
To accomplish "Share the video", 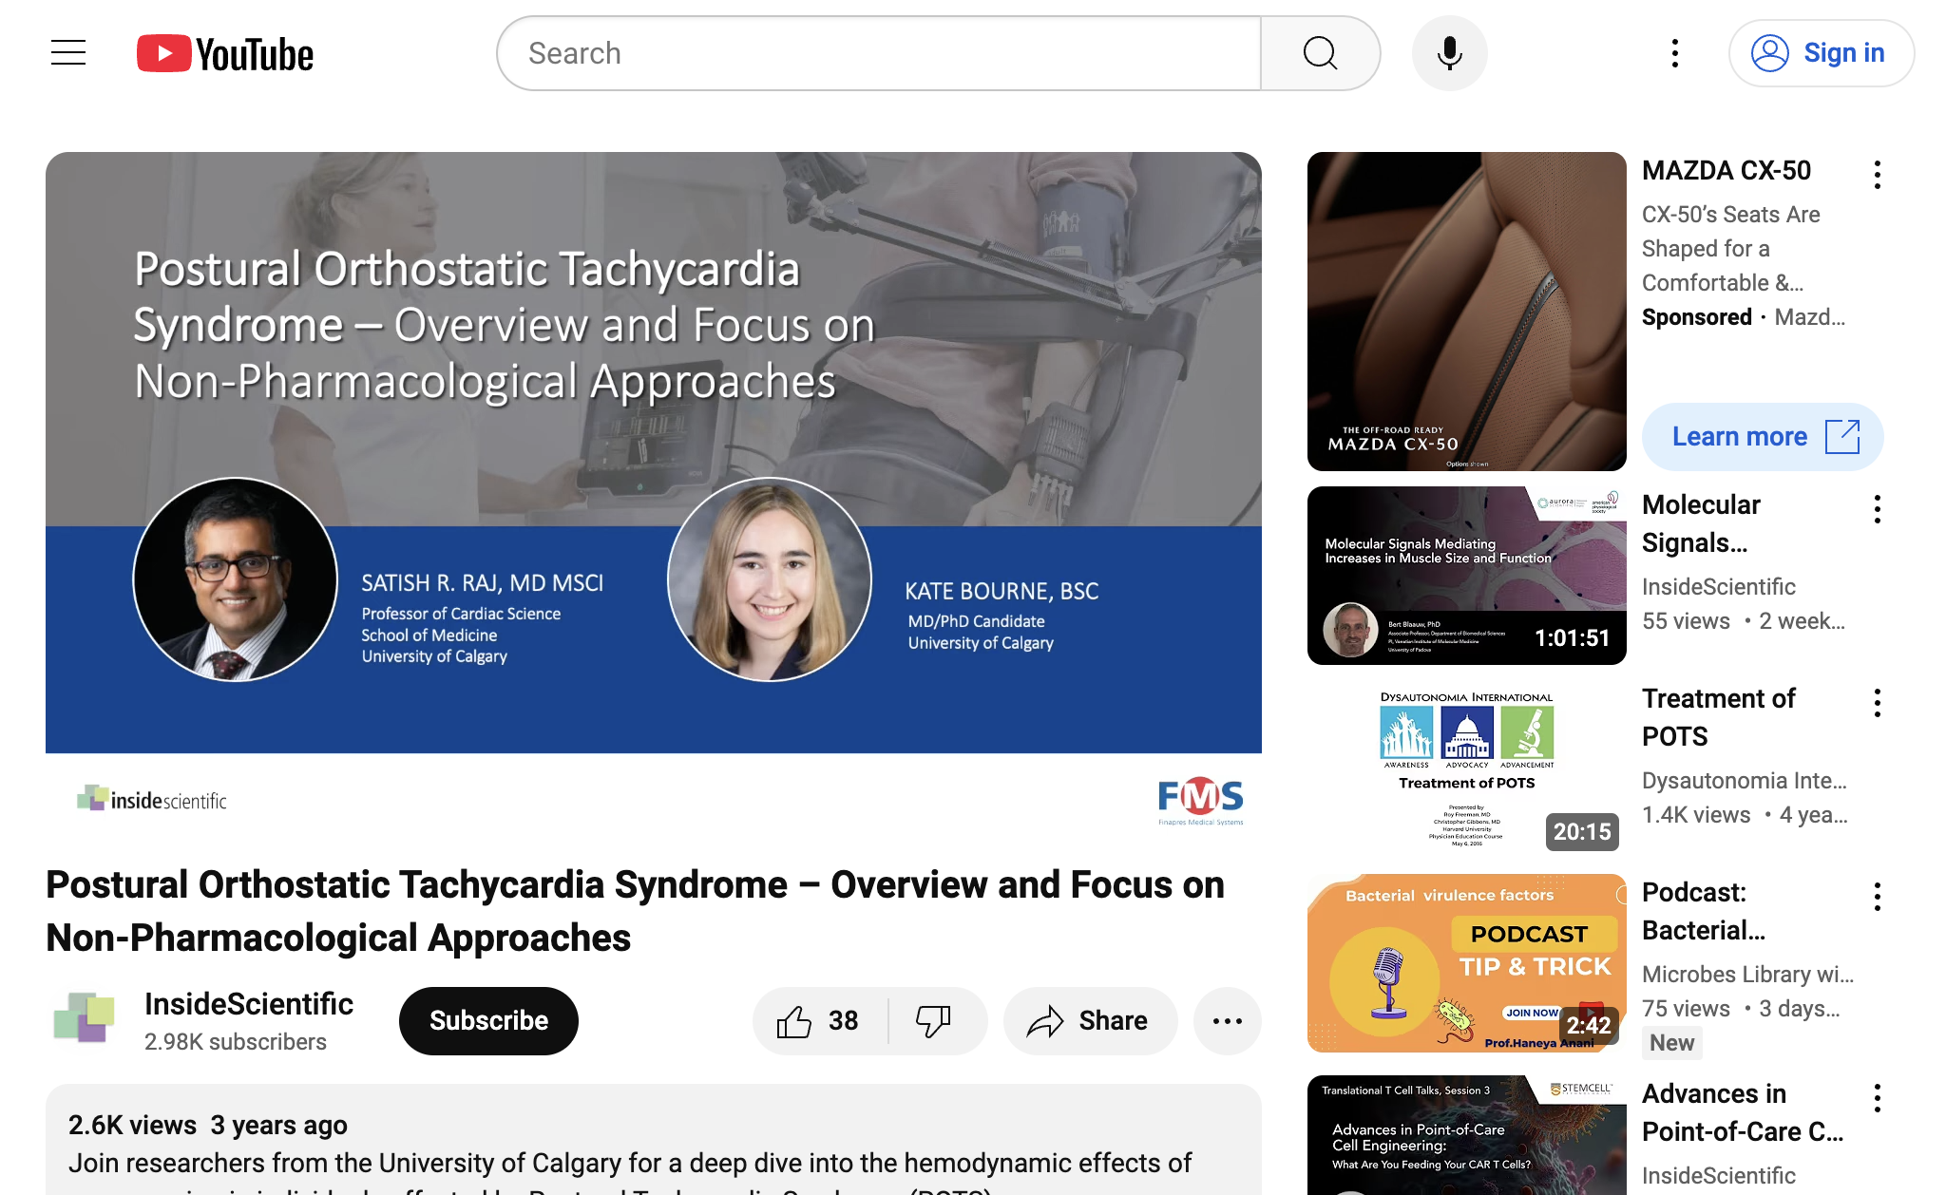I will point(1090,1021).
